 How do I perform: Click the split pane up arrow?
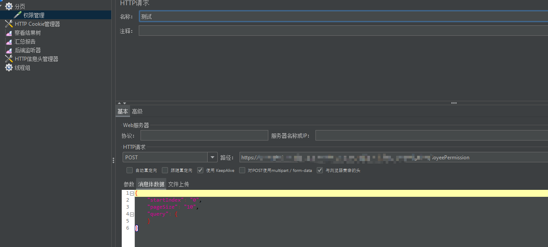click(120, 103)
